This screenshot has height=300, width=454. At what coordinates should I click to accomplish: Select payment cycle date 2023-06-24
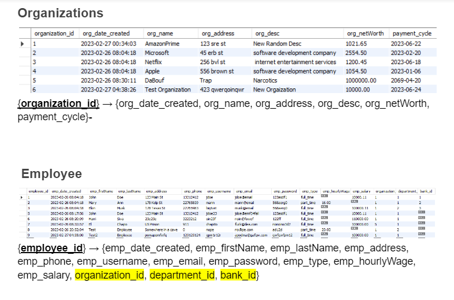406,90
